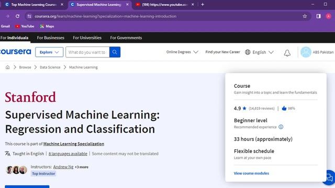
Task: Open 8 languages available link
Action: point(68,154)
